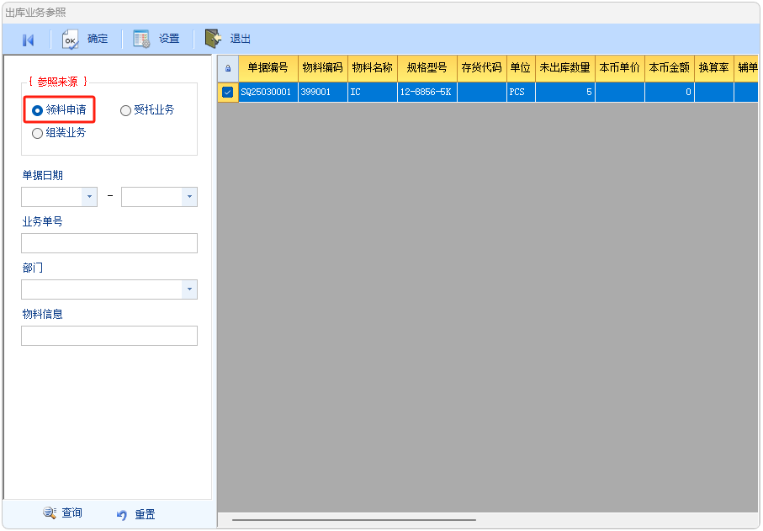Screen dimensions: 763x531
Task: Select amount cell showing 0
Action: [670, 92]
